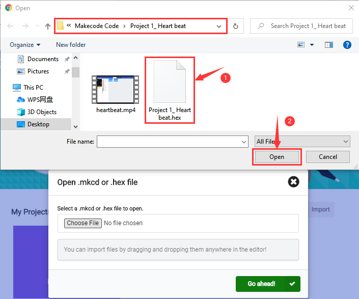Image resolution: width=359 pixels, height=299 pixels.
Task: Click the pin icon next to Pictures
Action: pyautogui.click(x=67, y=71)
